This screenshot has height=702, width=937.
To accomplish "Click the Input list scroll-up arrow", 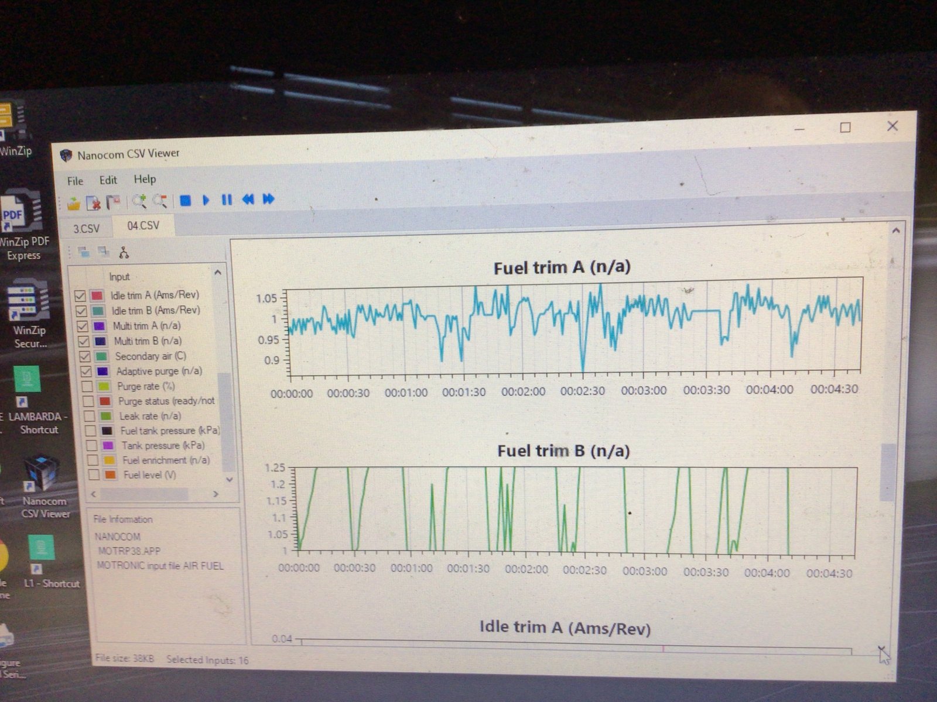I will point(218,273).
